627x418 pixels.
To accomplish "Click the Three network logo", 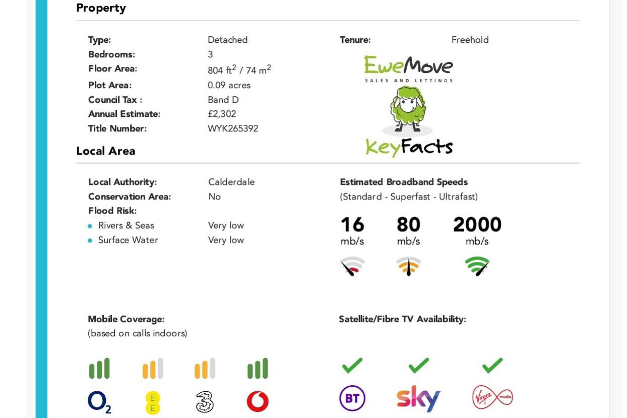I will [204, 402].
